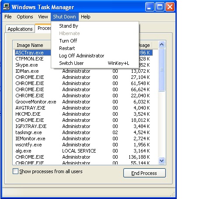Image resolution: width=224 pixels, height=199 pixels.
Task: Select the IEMonitor.exe process
Action: (84, 139)
